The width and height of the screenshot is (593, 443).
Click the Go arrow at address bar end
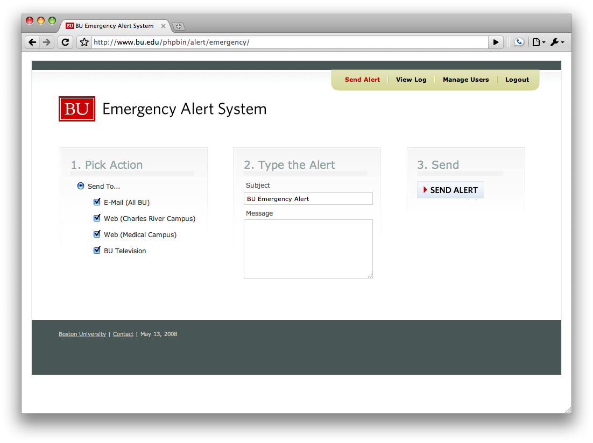point(496,42)
